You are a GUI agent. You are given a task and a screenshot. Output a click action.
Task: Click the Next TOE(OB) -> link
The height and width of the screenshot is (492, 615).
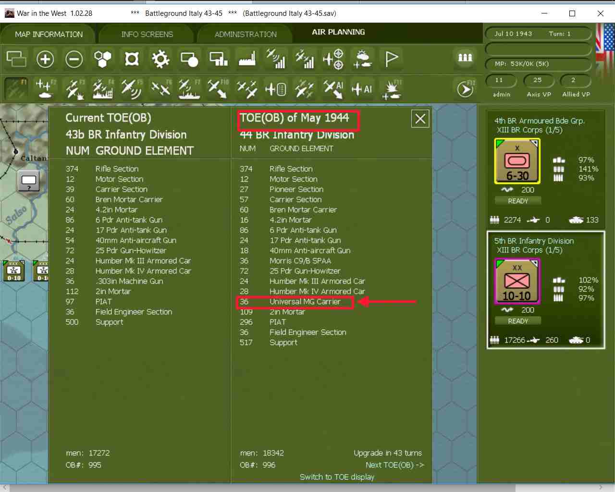(x=395, y=465)
